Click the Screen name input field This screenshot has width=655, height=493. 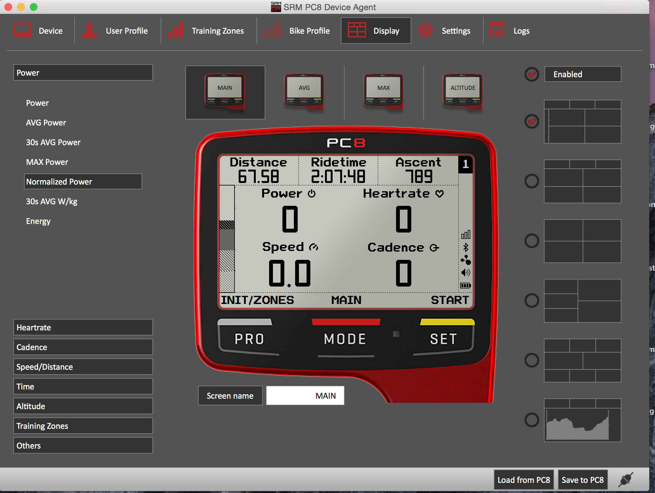tap(305, 395)
